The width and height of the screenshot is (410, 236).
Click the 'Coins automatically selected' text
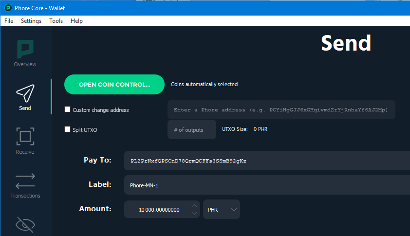click(x=204, y=84)
